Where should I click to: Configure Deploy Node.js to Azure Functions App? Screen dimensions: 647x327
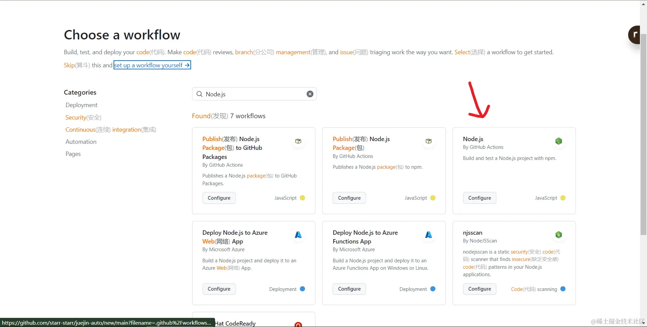pyautogui.click(x=349, y=289)
